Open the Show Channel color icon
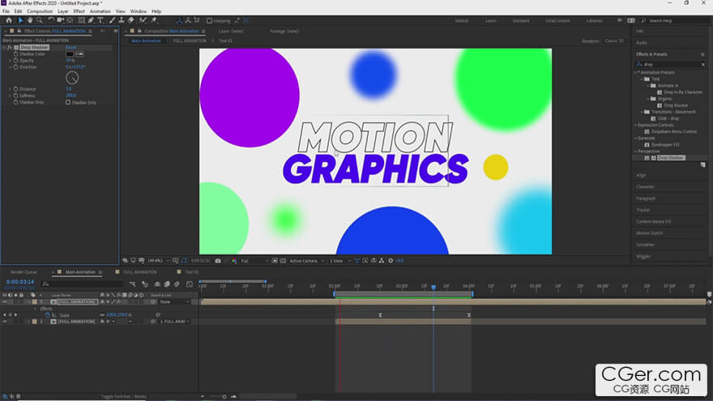Screen dimensions: 713x401 234,261
